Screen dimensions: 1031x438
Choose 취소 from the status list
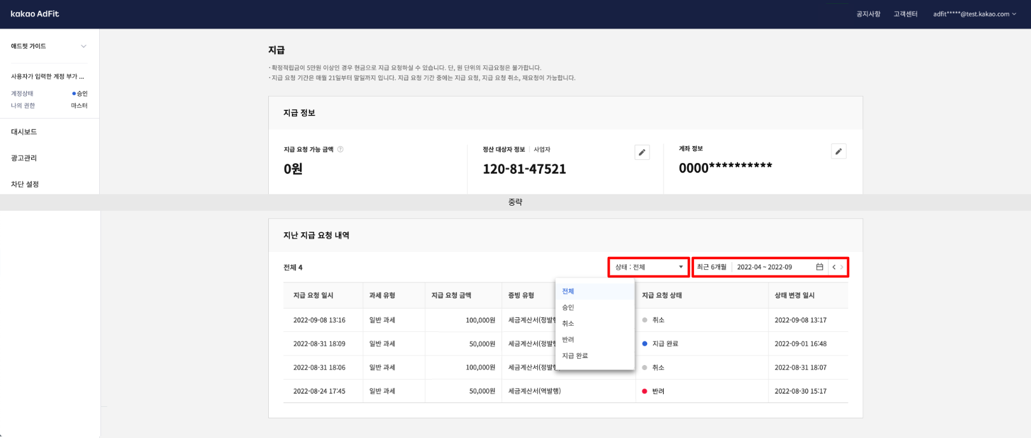click(x=568, y=324)
